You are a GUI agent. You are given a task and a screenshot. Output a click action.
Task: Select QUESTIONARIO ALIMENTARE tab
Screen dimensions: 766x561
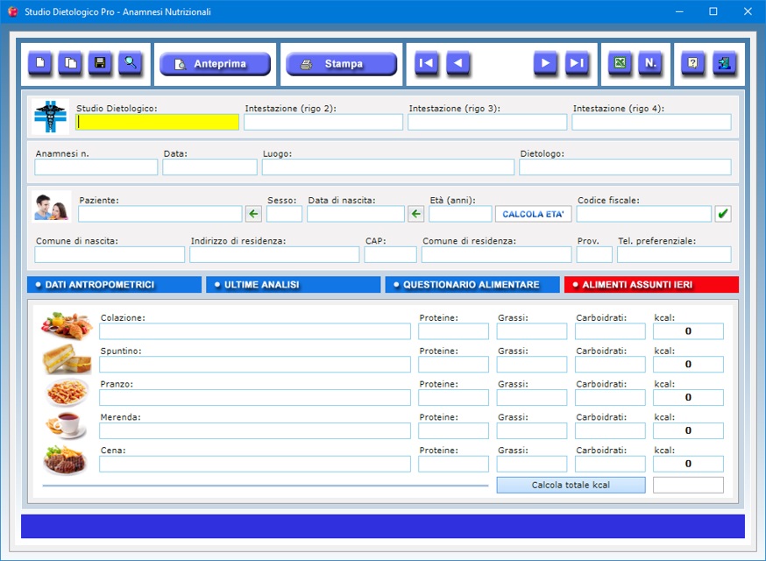point(472,285)
